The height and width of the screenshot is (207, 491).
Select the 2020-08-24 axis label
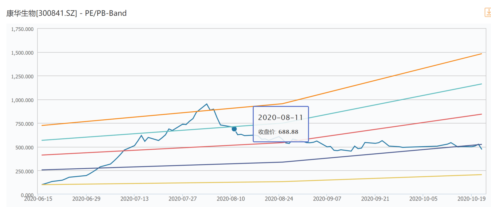(x=279, y=199)
